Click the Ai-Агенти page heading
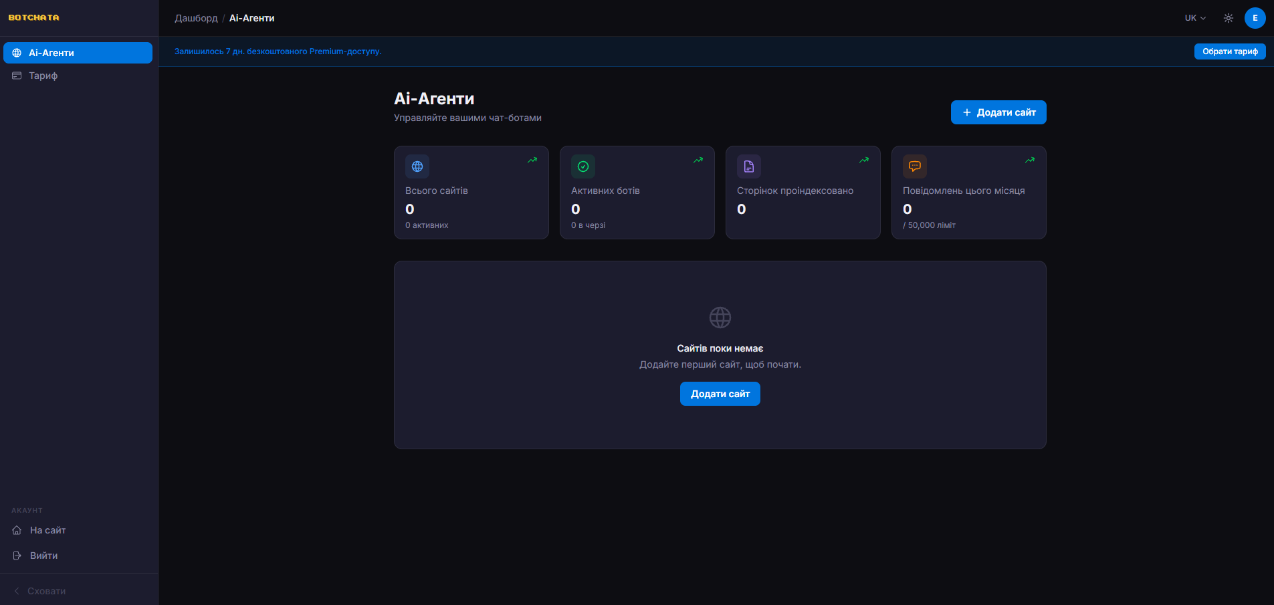Screen dimensions: 1274x605 click(434, 99)
